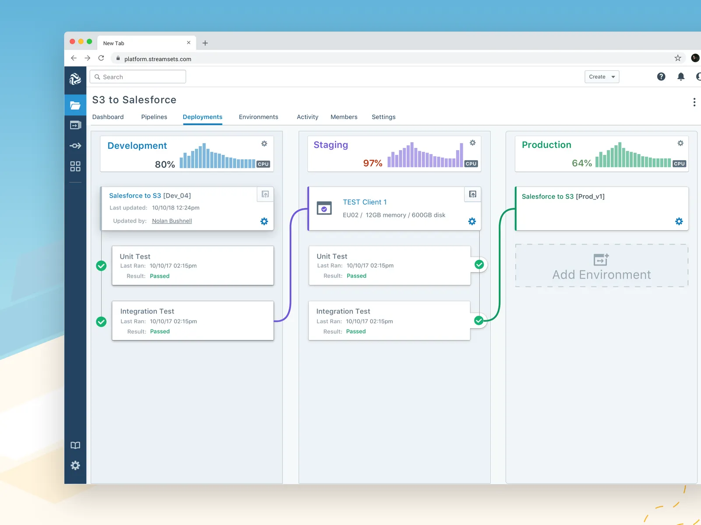Click the Add Environment placeholder
The height and width of the screenshot is (525, 701).
tap(602, 266)
